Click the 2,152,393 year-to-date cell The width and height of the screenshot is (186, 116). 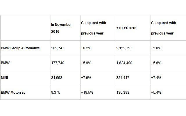pyautogui.click(x=124, y=48)
